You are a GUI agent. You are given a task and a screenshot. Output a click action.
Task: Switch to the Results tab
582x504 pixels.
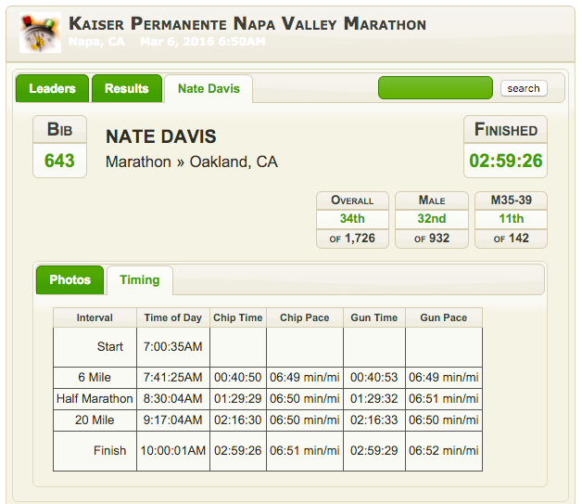127,88
